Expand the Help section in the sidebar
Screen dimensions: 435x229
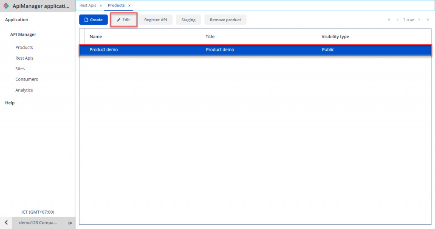(10, 103)
